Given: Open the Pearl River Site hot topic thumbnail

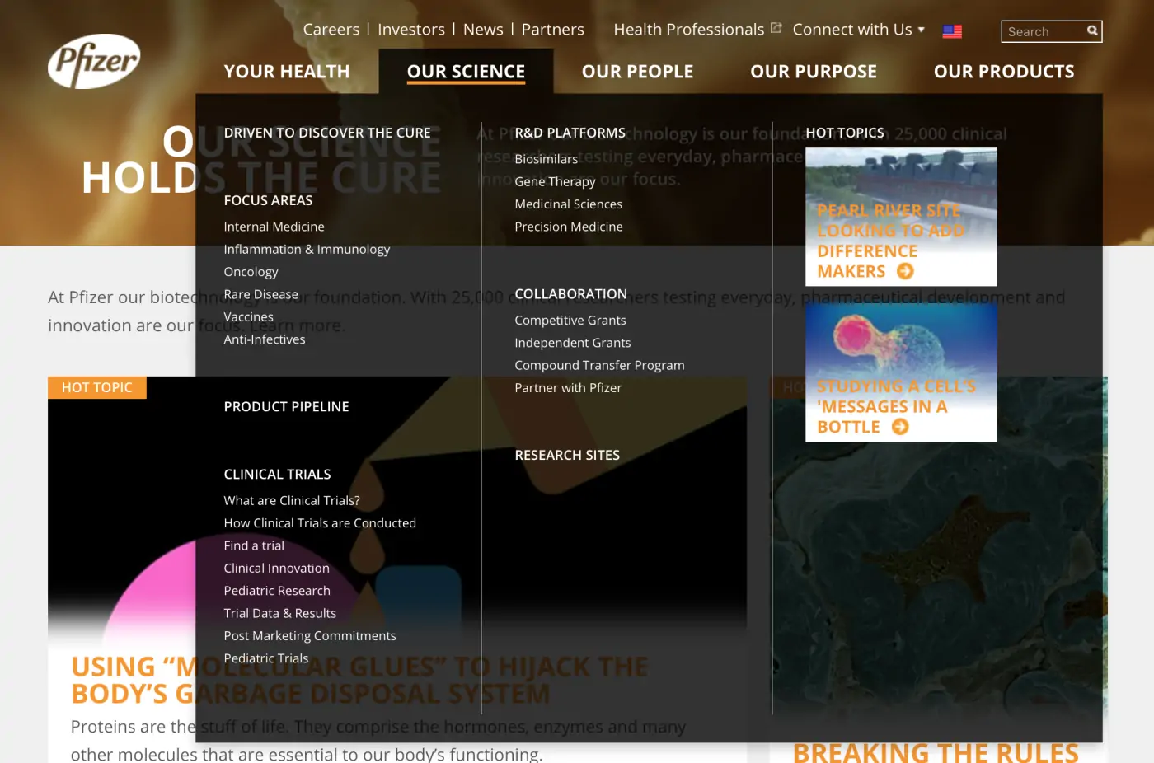Looking at the screenshot, I should [x=901, y=217].
